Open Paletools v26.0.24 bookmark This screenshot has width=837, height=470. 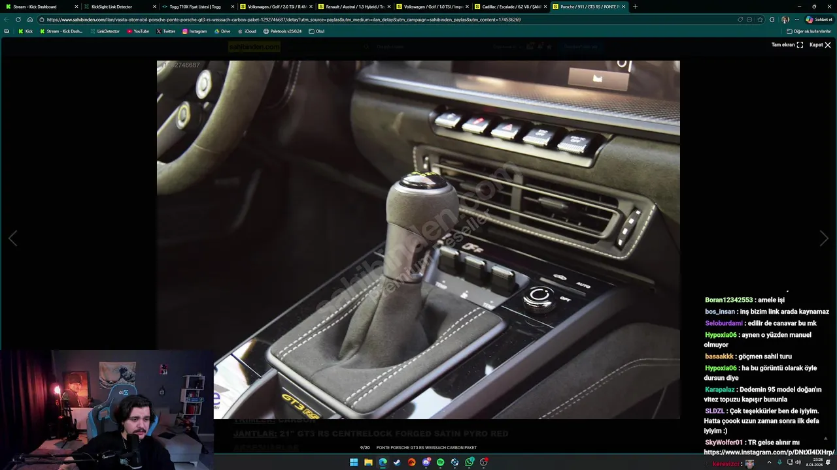(x=282, y=31)
